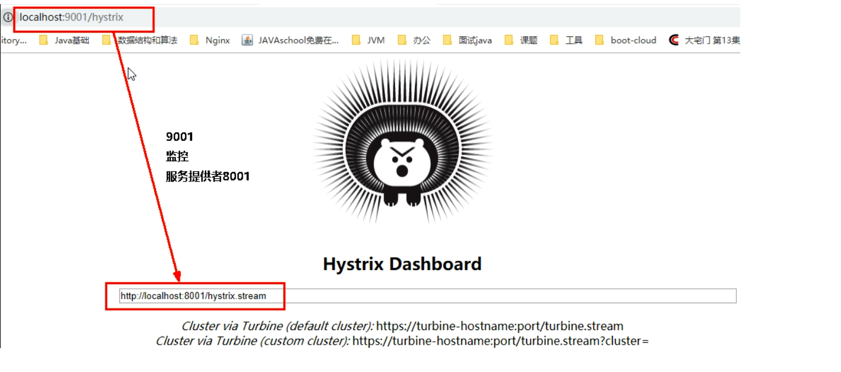Click the Hystrix hedgehog logo image
Image resolution: width=841 pixels, height=372 pixels.
click(x=403, y=141)
